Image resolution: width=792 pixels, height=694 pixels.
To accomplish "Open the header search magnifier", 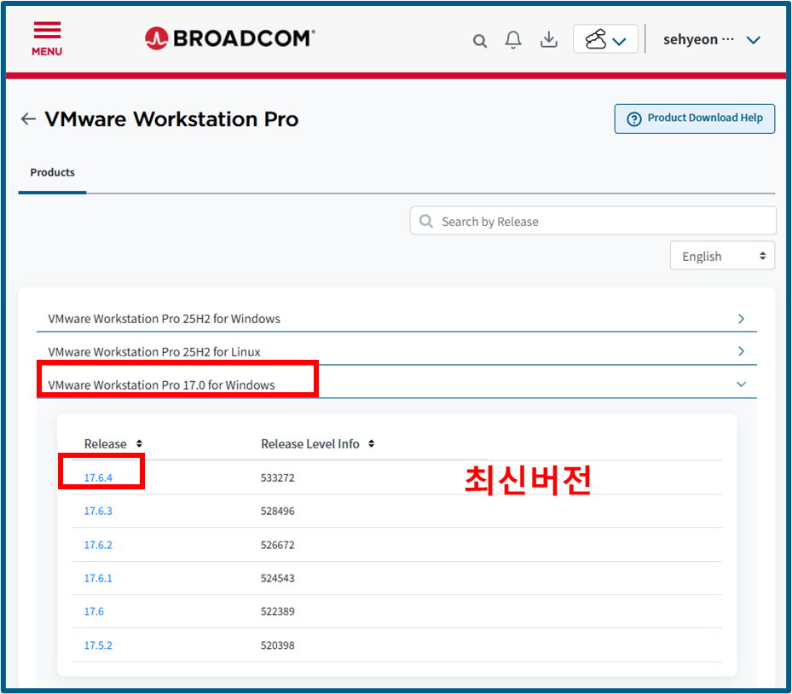I will point(480,40).
